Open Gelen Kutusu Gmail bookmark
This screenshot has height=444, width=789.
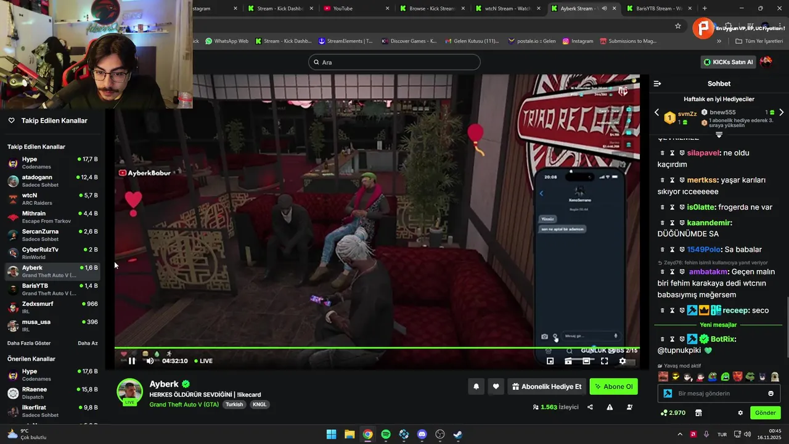tap(471, 41)
